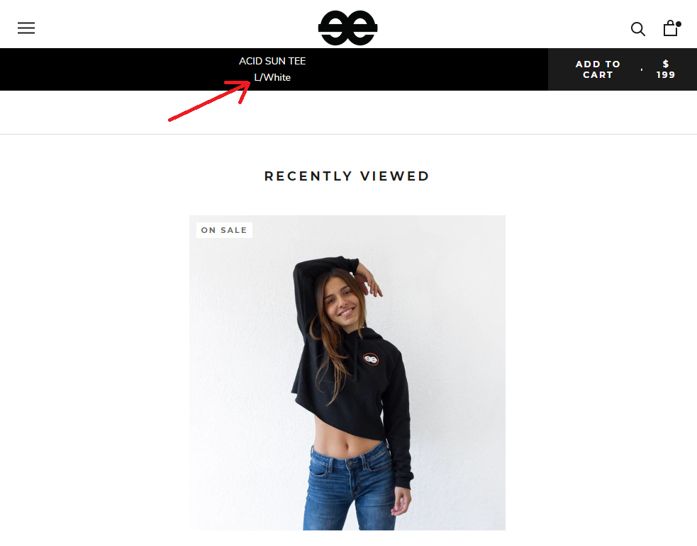This screenshot has height=546, width=697.
Task: Open the shopping bag cart icon
Action: pos(670,28)
